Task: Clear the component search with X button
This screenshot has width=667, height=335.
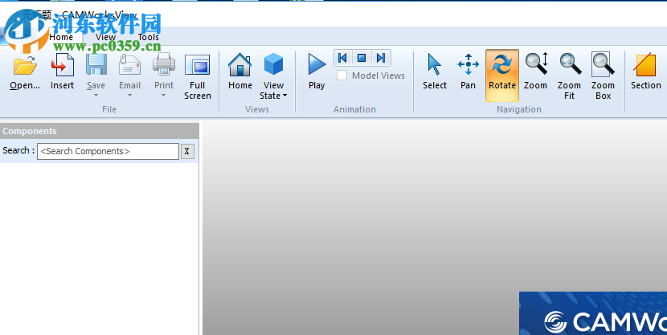Action: 187,151
